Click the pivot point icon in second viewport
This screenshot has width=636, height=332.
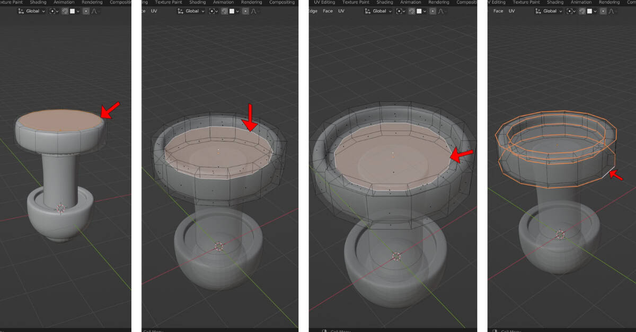coord(212,11)
